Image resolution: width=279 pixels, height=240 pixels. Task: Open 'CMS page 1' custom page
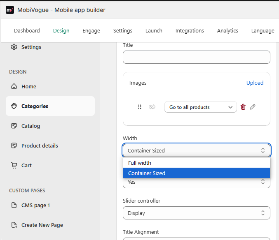point(35,205)
